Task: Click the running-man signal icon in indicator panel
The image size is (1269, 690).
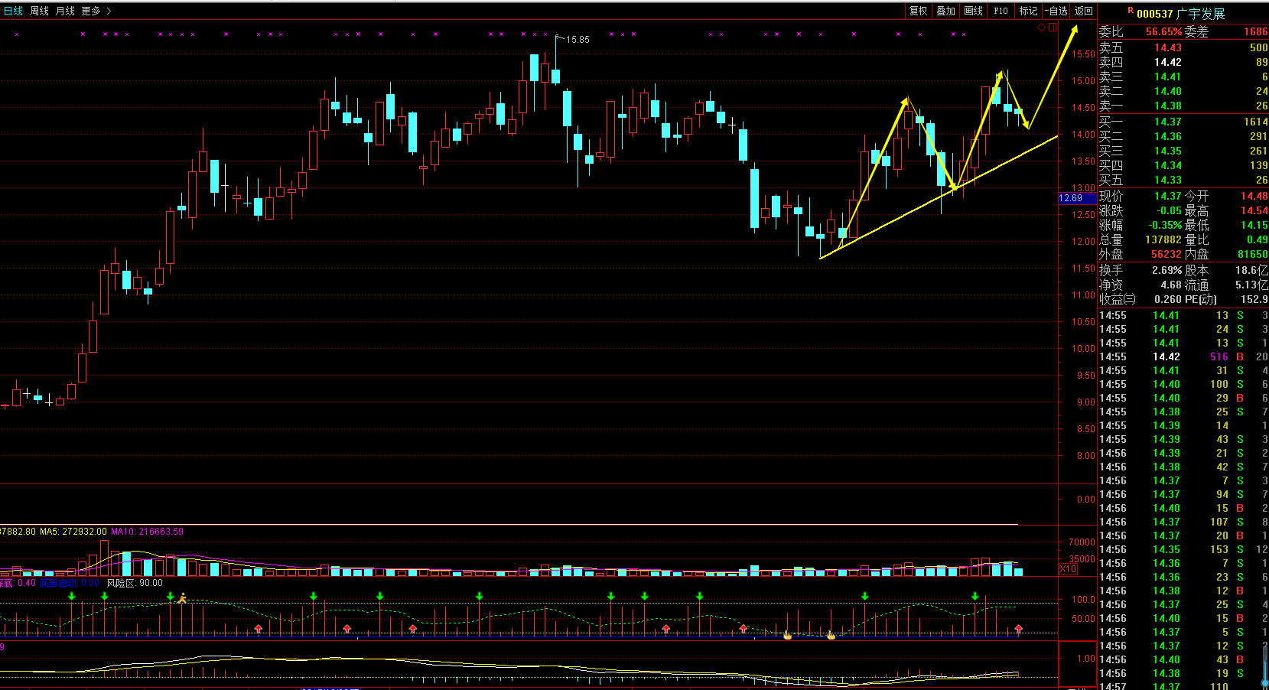Action: point(182,598)
